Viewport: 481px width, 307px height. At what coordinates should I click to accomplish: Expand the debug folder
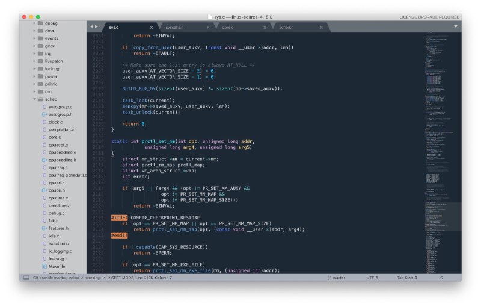[x=33, y=23]
